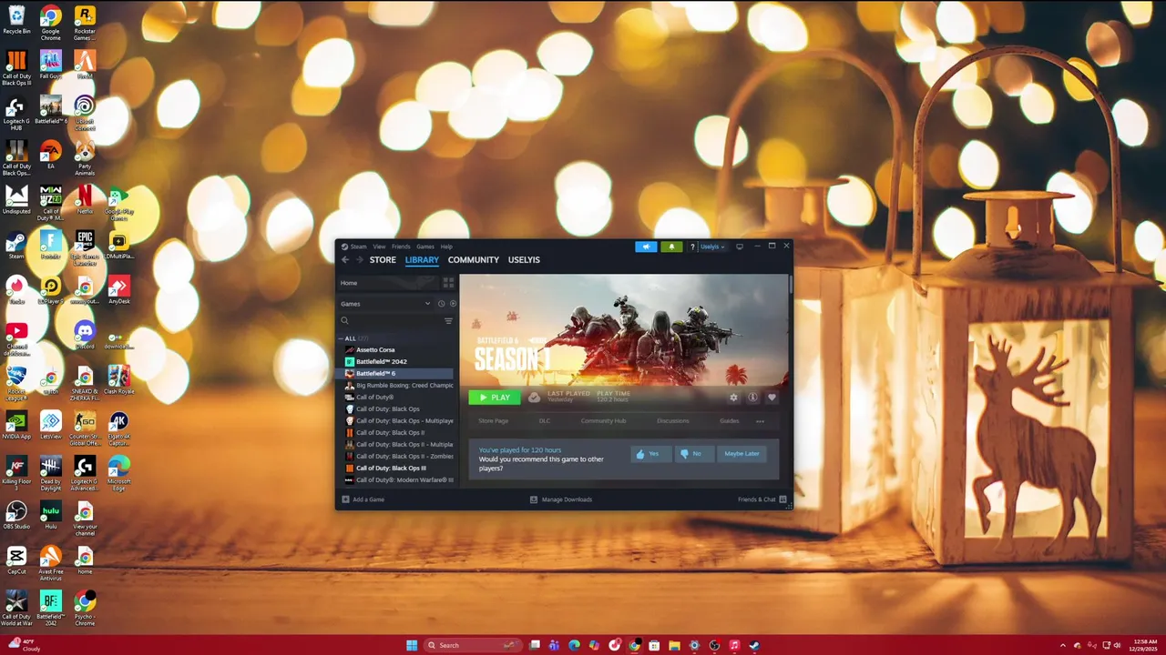Screen dimensions: 1166x655
Task: Open the Store Page link
Action: [x=494, y=421]
